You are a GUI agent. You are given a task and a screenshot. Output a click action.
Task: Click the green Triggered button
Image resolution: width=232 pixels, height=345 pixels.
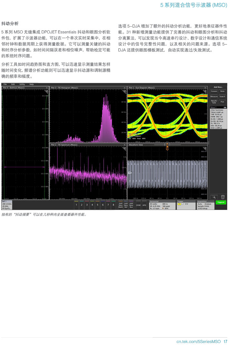(x=221, y=202)
